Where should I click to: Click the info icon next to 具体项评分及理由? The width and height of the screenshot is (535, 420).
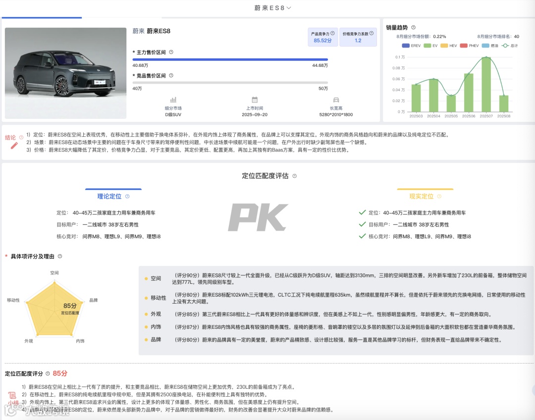60,256
